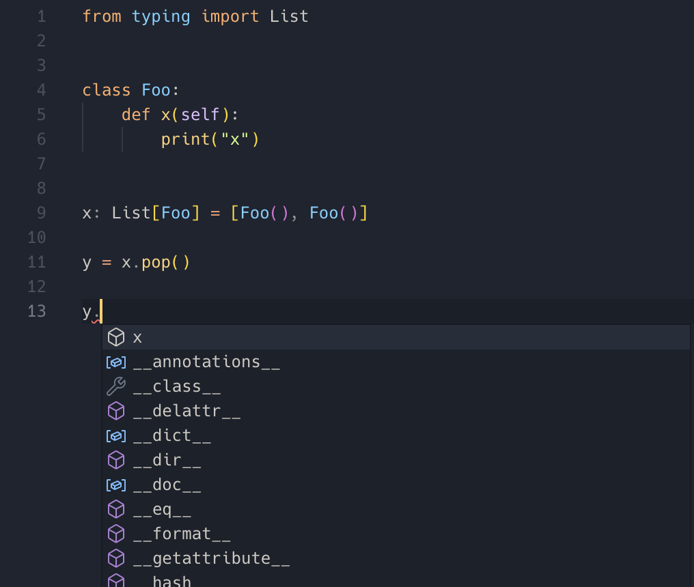Click the cube icon beside __getattribute__

[x=116, y=558]
